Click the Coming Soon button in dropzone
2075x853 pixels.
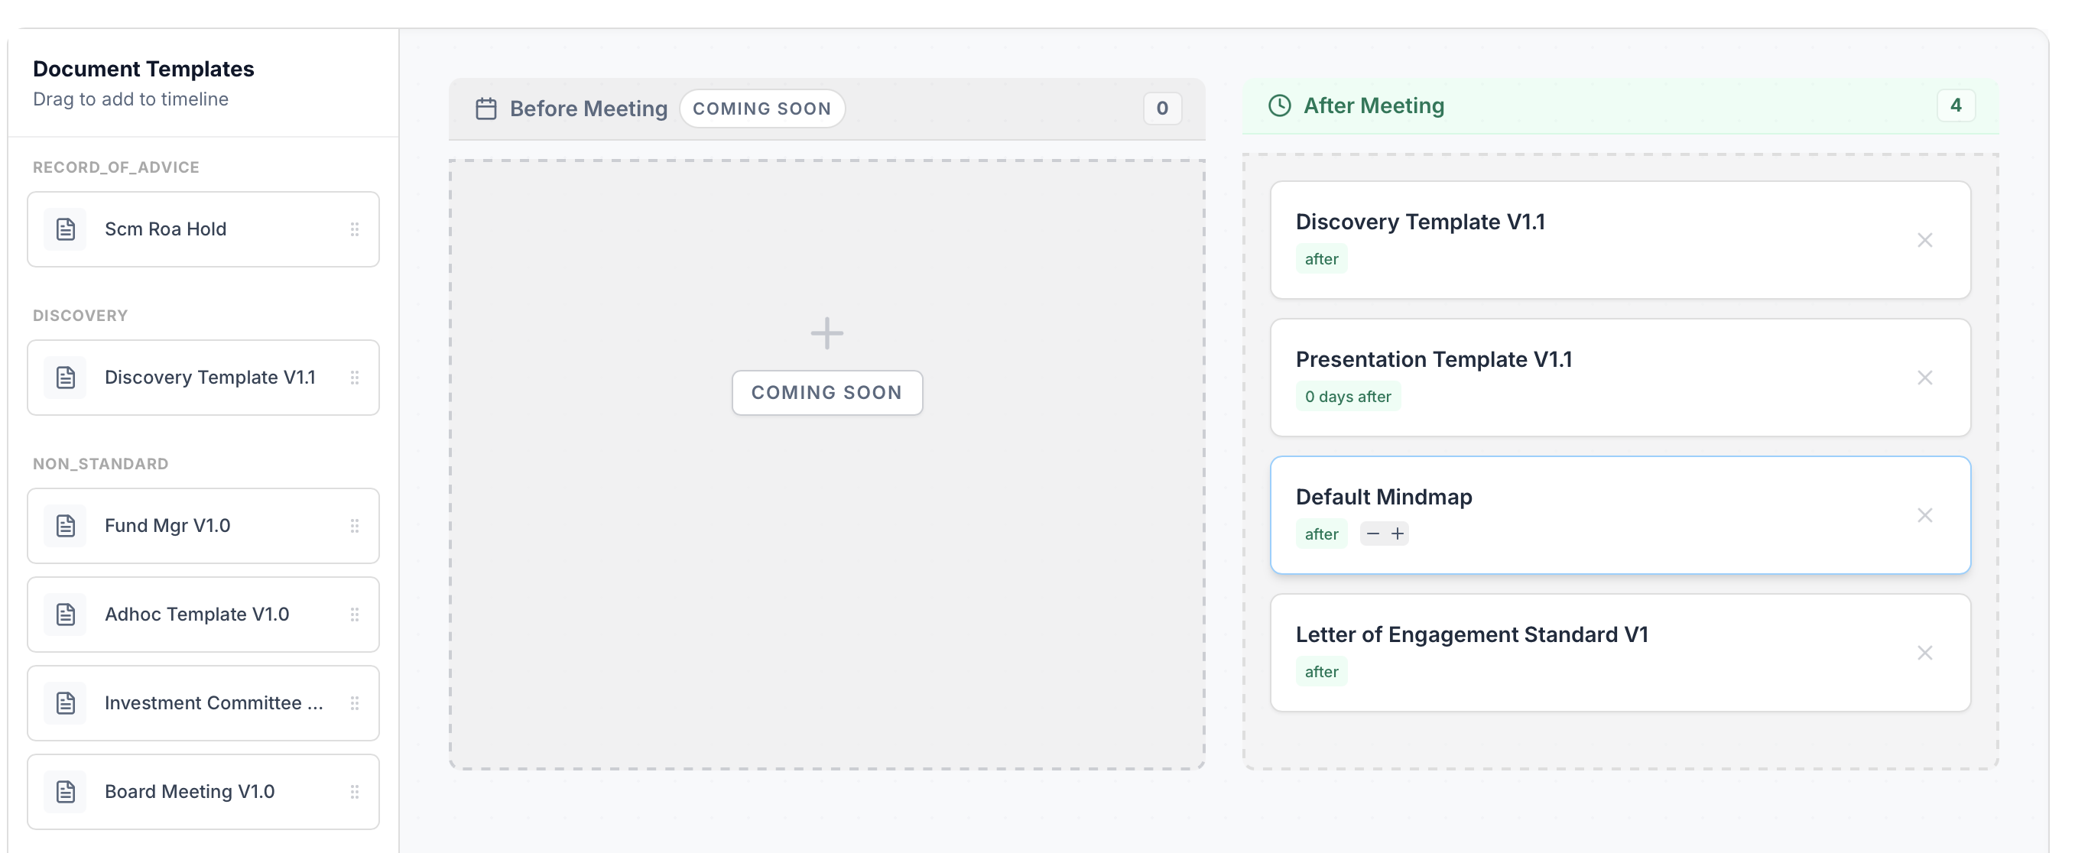[x=826, y=393]
